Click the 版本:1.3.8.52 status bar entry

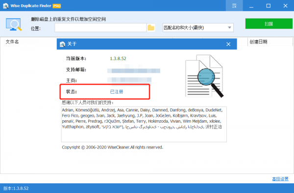pyautogui.click(x=16, y=188)
